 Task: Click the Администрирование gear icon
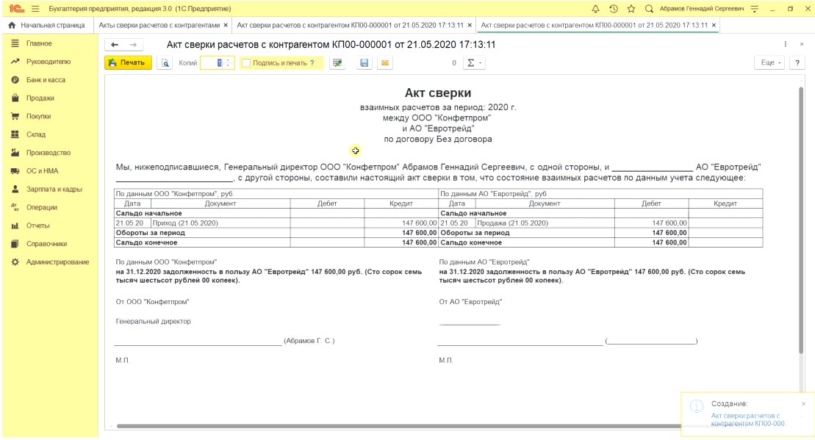click(15, 262)
